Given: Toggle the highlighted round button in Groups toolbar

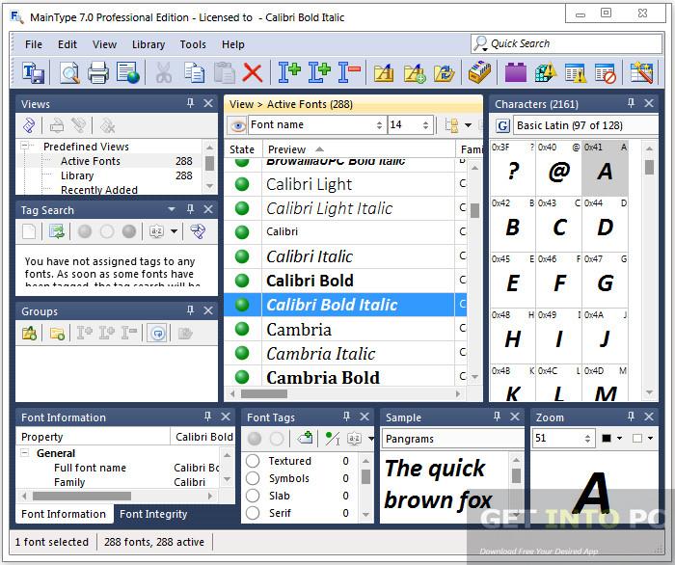Looking at the screenshot, I should click(158, 334).
